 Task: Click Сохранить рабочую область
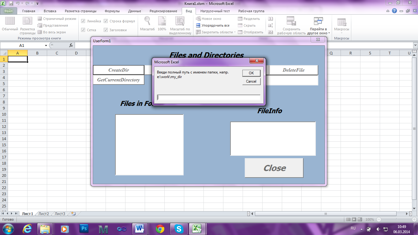[x=291, y=25]
